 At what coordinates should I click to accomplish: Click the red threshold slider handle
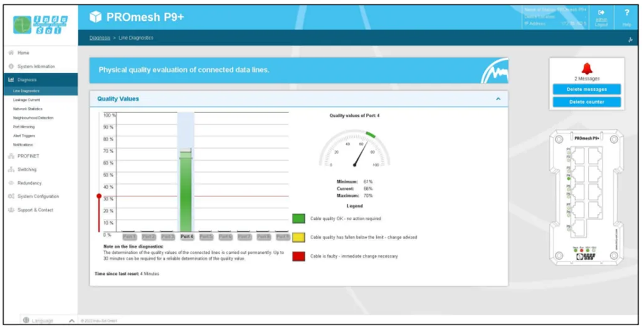(98, 196)
